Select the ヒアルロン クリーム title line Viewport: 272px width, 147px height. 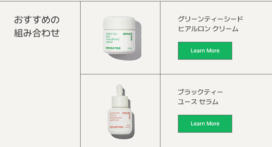tap(208, 29)
